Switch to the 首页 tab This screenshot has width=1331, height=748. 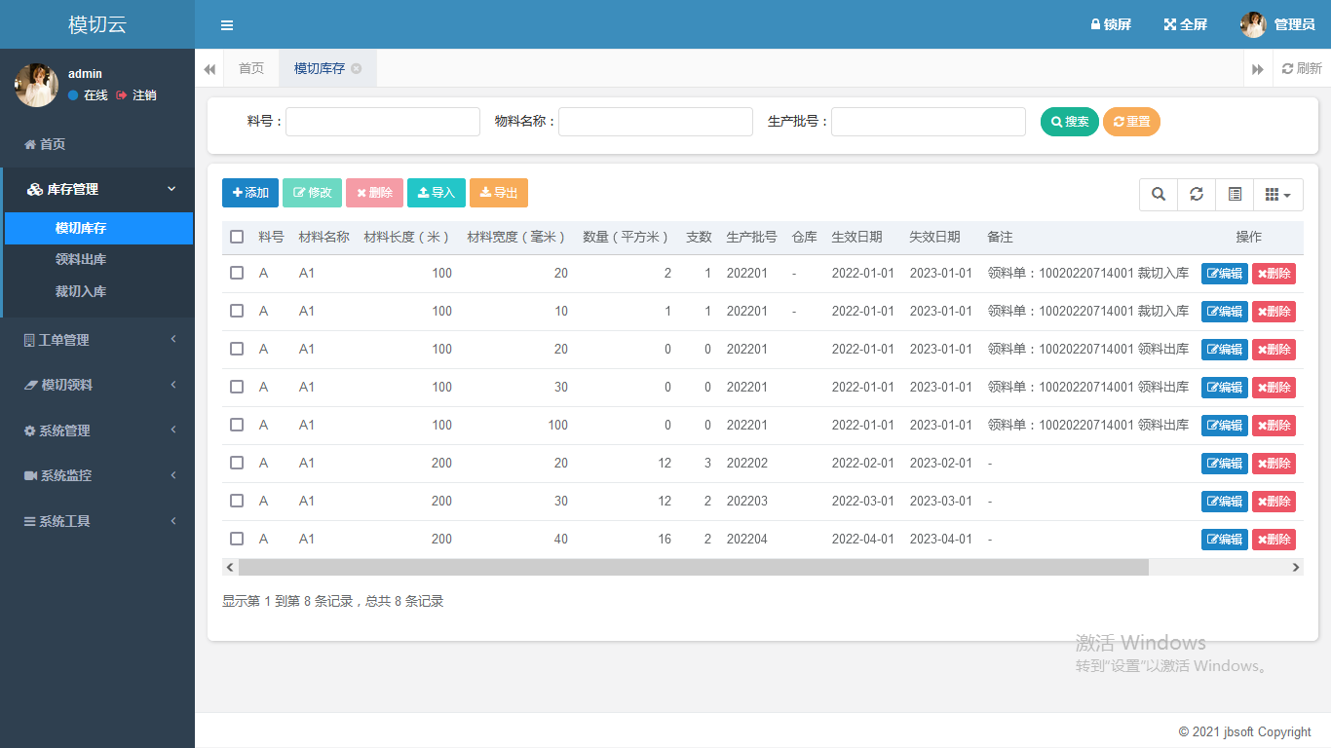click(x=250, y=68)
